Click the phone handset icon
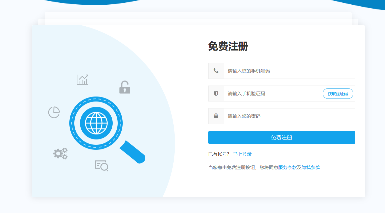This screenshot has height=213, width=385. click(216, 71)
